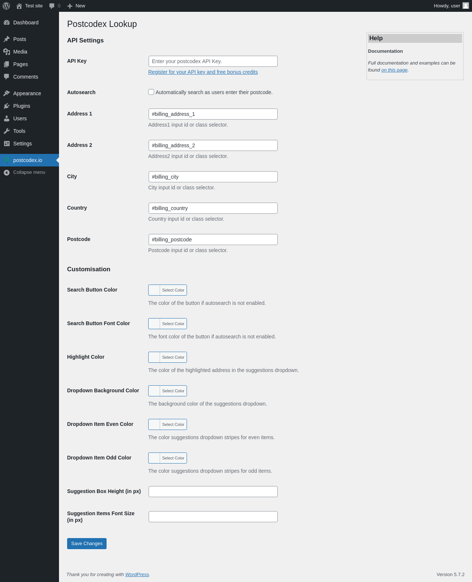Select Color for Search Button Font Color

pos(167,324)
